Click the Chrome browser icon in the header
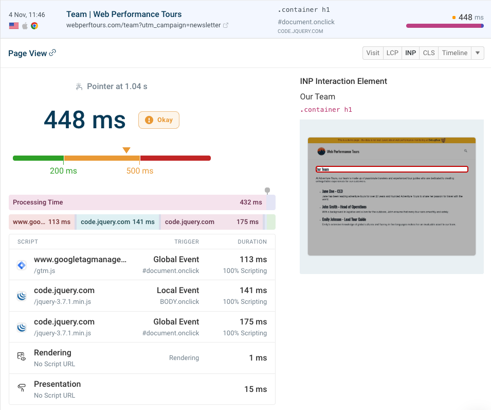Image resolution: width=491 pixels, height=410 pixels. point(35,25)
